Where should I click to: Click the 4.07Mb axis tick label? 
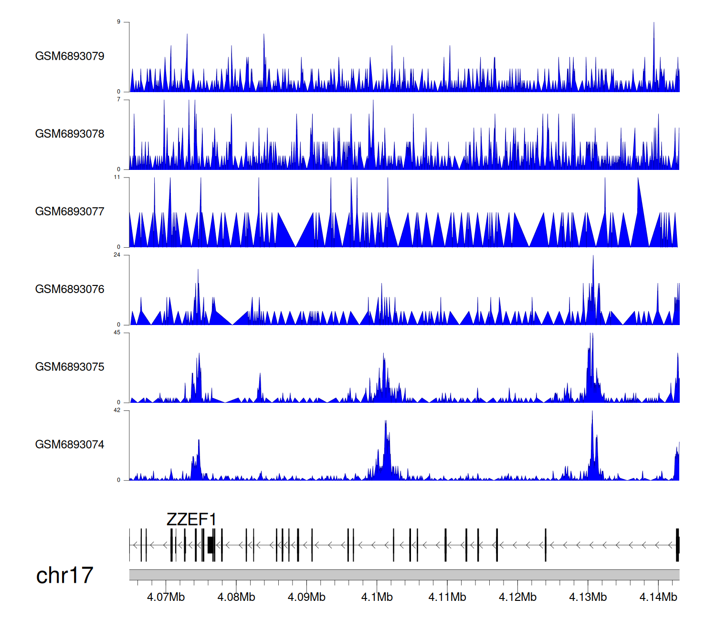pyautogui.click(x=166, y=597)
